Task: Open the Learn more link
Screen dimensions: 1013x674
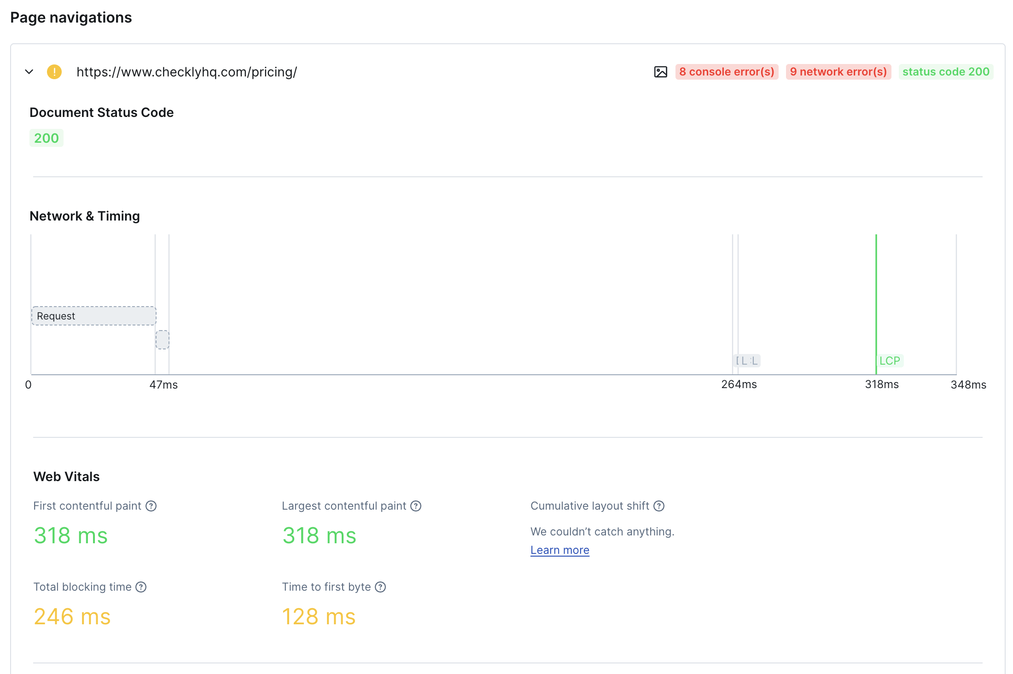Action: (559, 550)
